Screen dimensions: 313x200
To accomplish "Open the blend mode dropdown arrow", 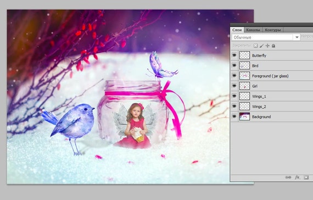I will 297,37.
